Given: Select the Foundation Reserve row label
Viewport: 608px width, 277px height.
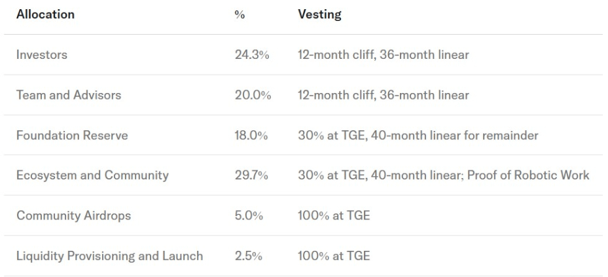Looking at the screenshot, I should [x=72, y=136].
